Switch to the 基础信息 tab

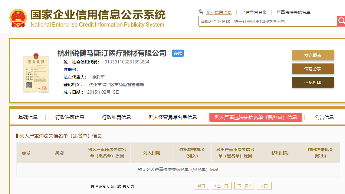click(28, 118)
